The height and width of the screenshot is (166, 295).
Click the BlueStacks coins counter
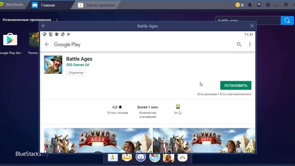coord(239,5)
